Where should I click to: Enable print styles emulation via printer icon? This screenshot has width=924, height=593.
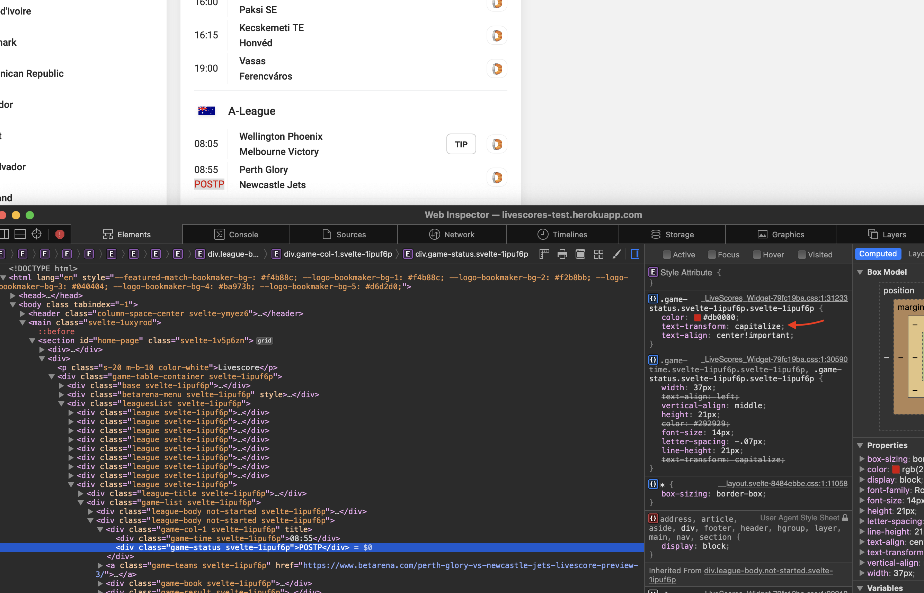pos(562,254)
